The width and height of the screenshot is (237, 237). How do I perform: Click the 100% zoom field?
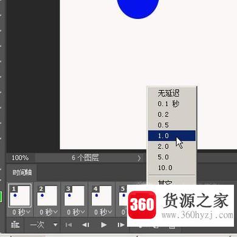[x=20, y=157]
